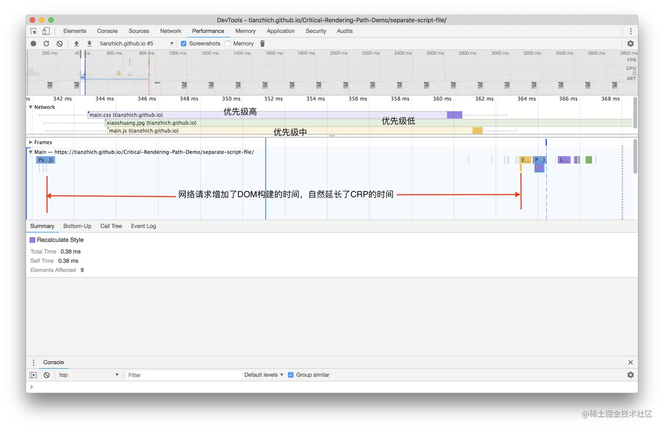
Task: Toggle the device toolbar icon
Action: [x=46, y=31]
